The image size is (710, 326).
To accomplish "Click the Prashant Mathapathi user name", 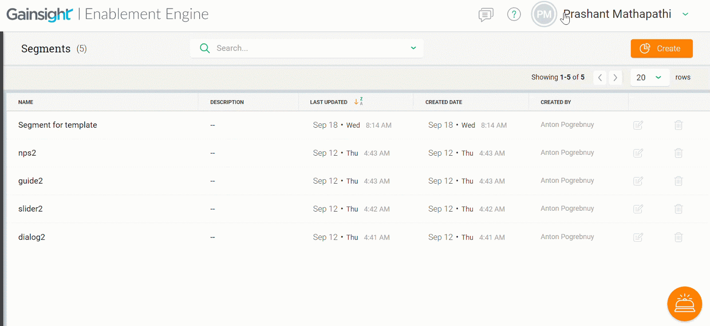I will (617, 14).
